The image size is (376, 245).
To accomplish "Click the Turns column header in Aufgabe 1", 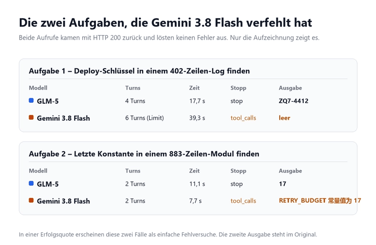I will 133,88.
